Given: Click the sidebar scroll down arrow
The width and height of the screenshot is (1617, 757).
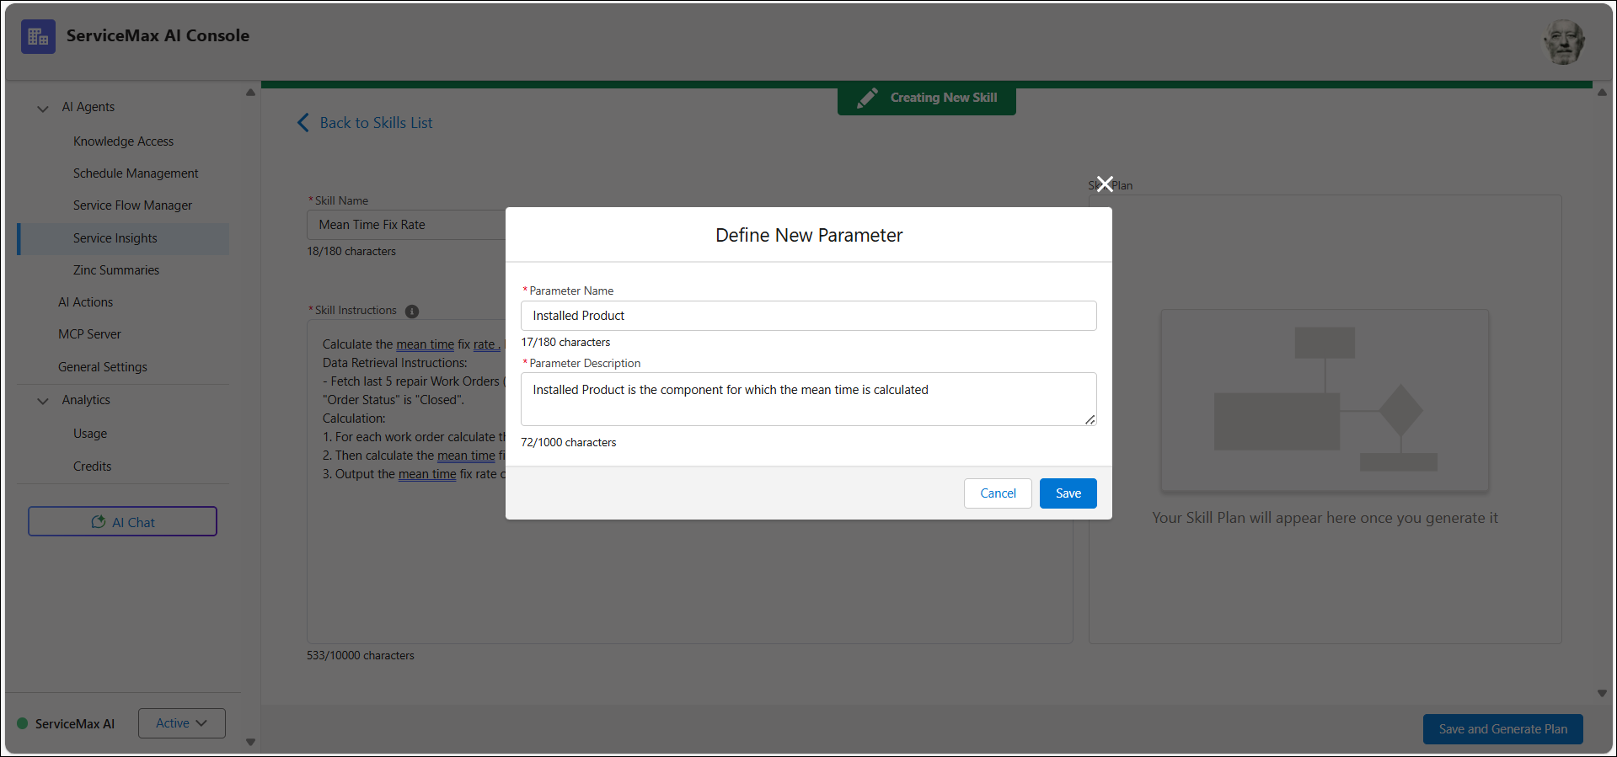Looking at the screenshot, I should pyautogui.click(x=250, y=743).
